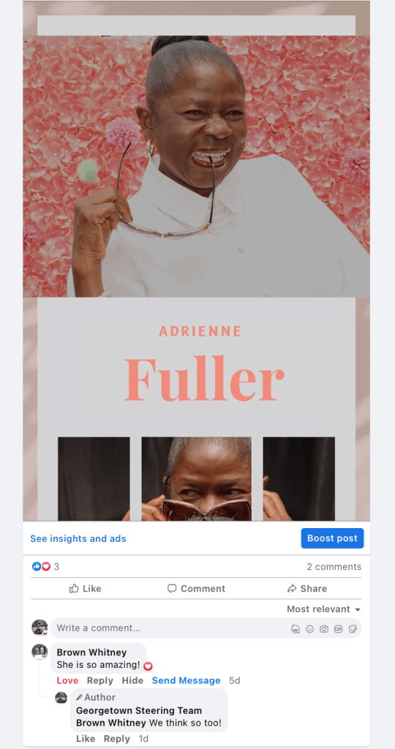This screenshot has width=395, height=749.
Task: Click Send Message under Brown Whitney's comment
Action: (187, 681)
